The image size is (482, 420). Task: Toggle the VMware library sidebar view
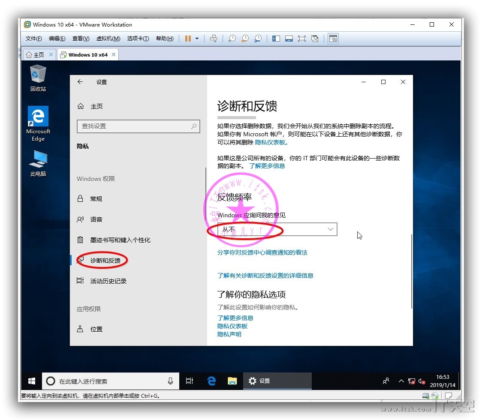pyautogui.click(x=276, y=39)
